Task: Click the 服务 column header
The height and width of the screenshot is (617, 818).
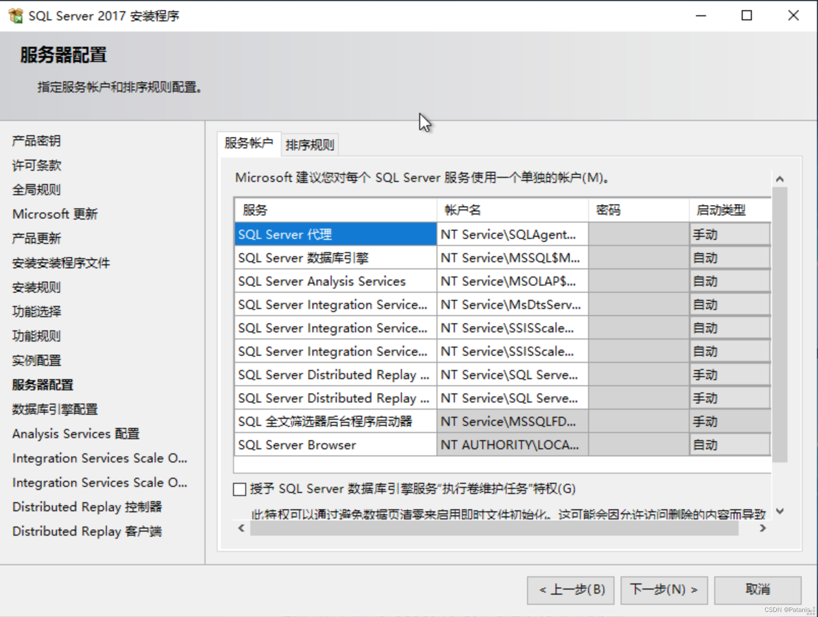Action: tap(336, 210)
